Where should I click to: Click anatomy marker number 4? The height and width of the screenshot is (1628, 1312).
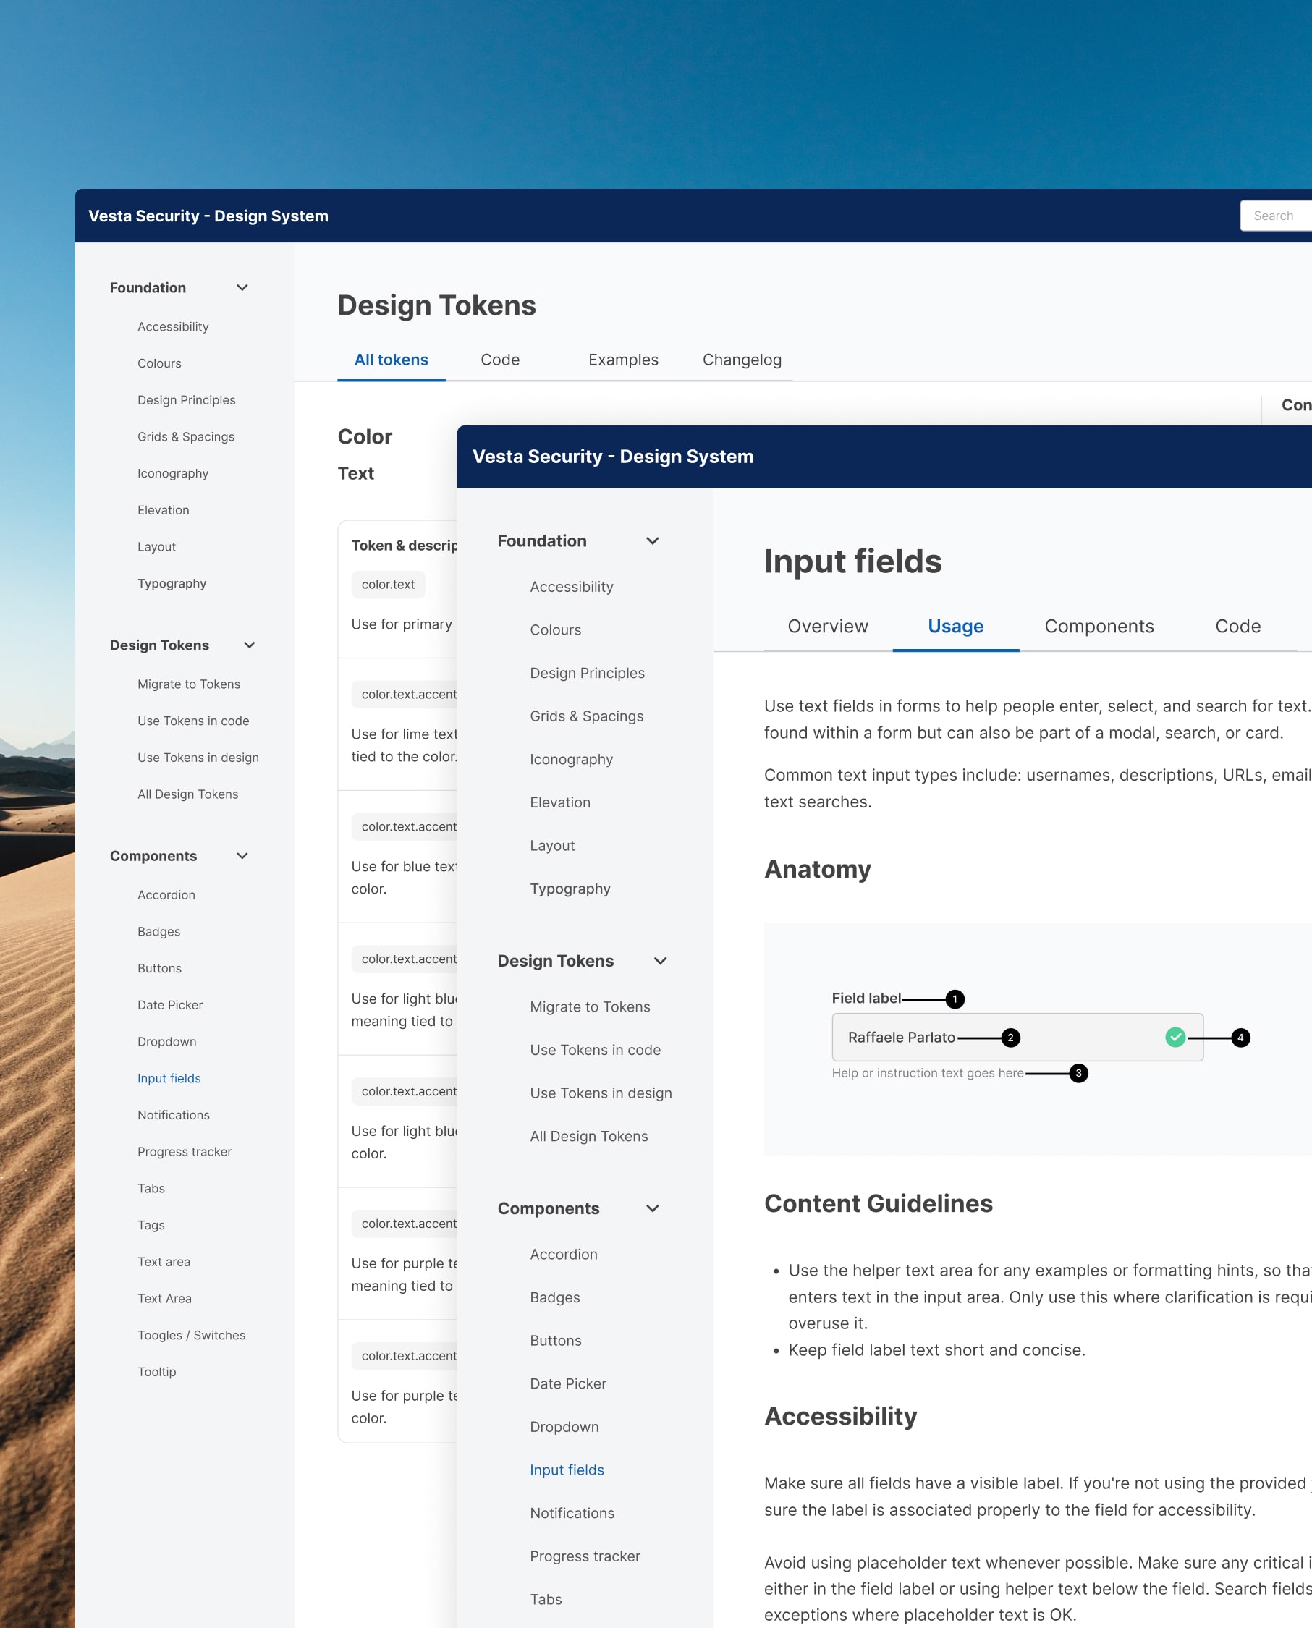coord(1240,1038)
